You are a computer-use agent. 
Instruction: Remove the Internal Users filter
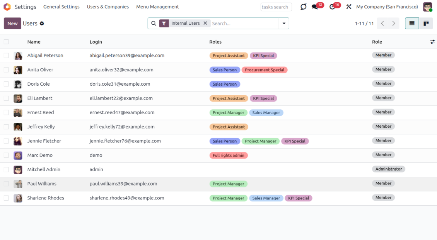coord(205,23)
